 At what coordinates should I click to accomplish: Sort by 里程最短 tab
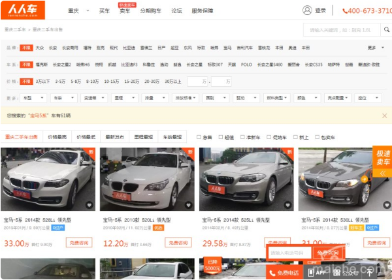[143, 137]
